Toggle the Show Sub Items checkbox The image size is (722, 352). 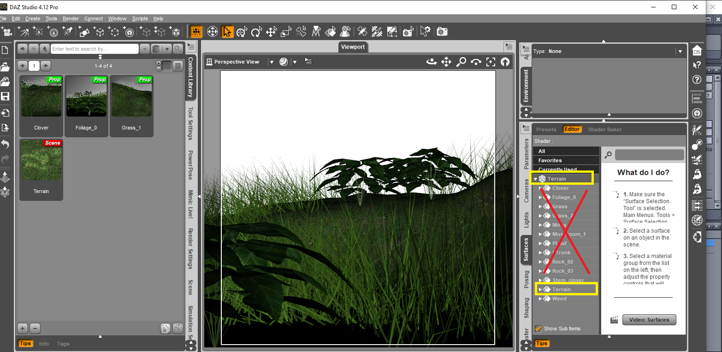coord(538,329)
